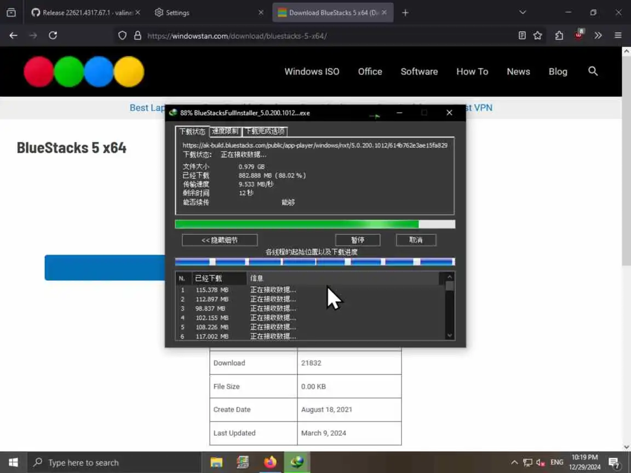Show hidden system tray icons chevron
The height and width of the screenshot is (473, 631).
tap(514, 462)
